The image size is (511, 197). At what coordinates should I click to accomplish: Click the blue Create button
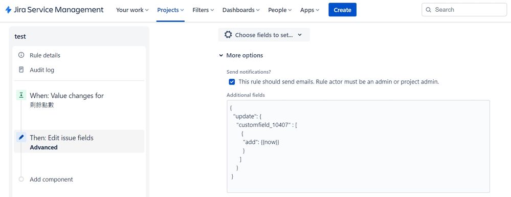tap(342, 10)
